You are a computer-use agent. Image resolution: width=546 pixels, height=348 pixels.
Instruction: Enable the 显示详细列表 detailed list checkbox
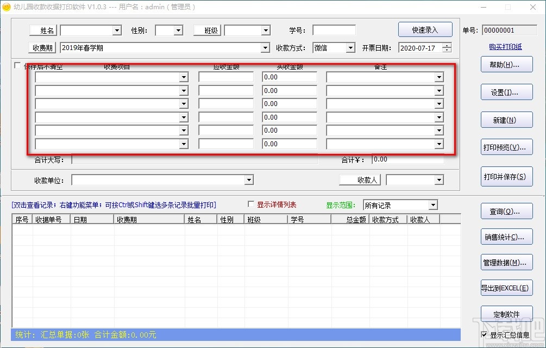pos(251,204)
